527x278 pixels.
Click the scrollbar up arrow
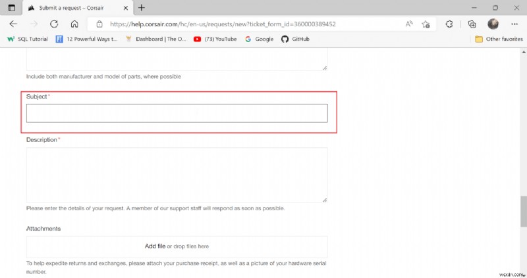[x=524, y=52]
